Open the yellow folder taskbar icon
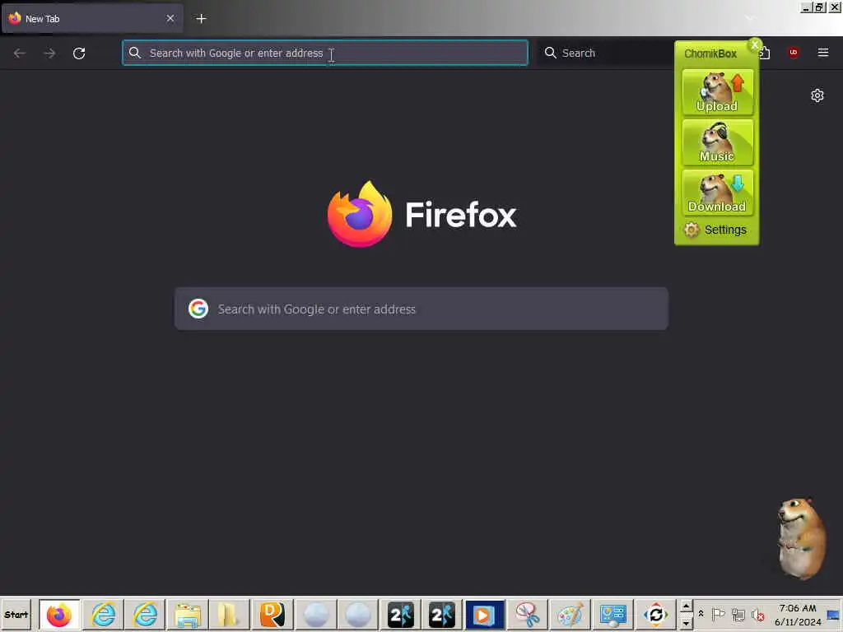 230,615
